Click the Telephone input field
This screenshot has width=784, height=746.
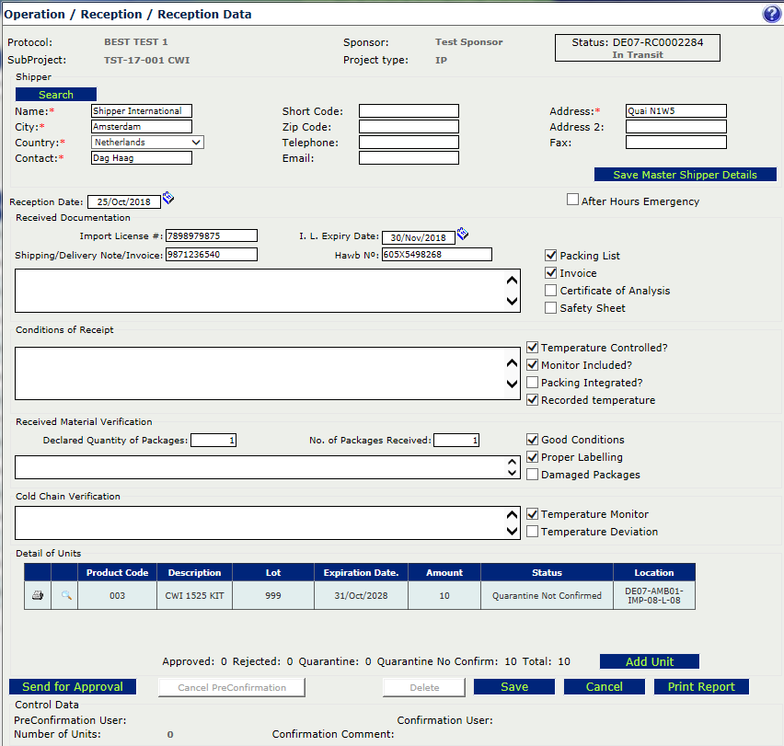tap(409, 143)
